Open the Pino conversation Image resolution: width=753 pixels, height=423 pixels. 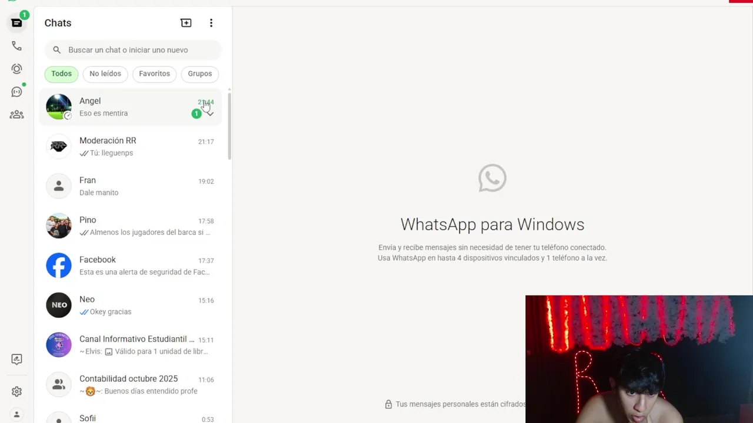131,226
